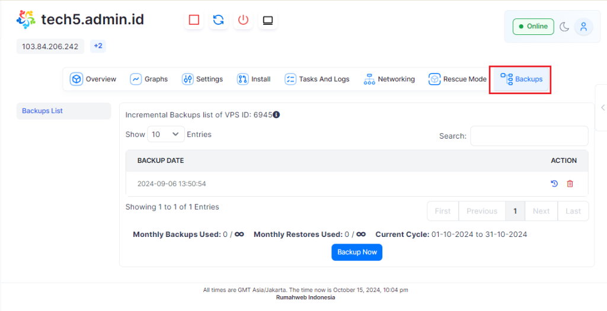Restore the 2024-09-06 13:50:54 backup

point(554,184)
